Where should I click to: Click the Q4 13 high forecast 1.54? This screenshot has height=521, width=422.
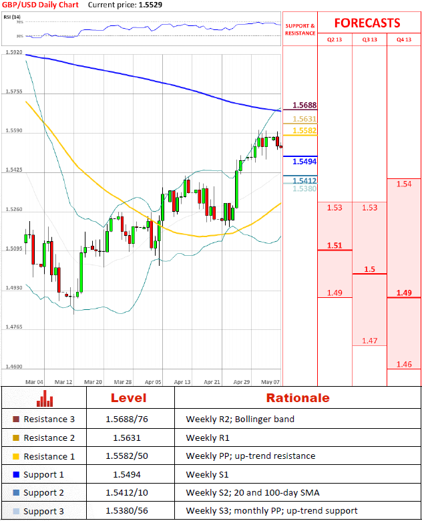404,184
